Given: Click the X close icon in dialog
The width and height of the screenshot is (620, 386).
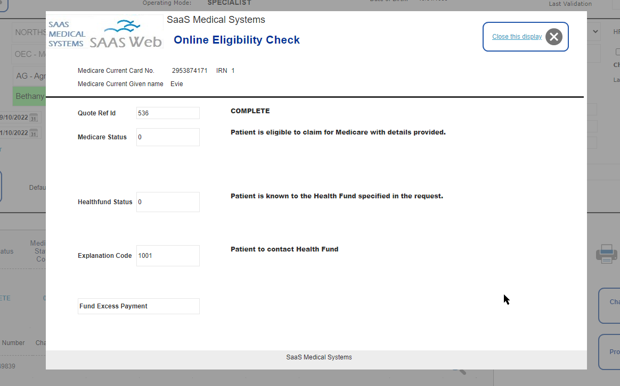Looking at the screenshot, I should click(554, 37).
